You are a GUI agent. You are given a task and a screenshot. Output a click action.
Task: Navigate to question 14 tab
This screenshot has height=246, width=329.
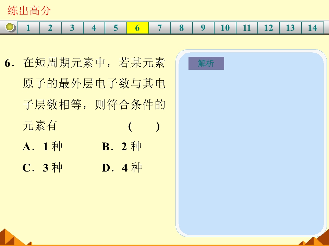(313, 28)
